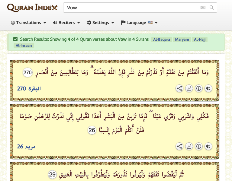The image size is (232, 181).
Task: Listen to Maryam verse 26 audio
Action: (x=208, y=146)
